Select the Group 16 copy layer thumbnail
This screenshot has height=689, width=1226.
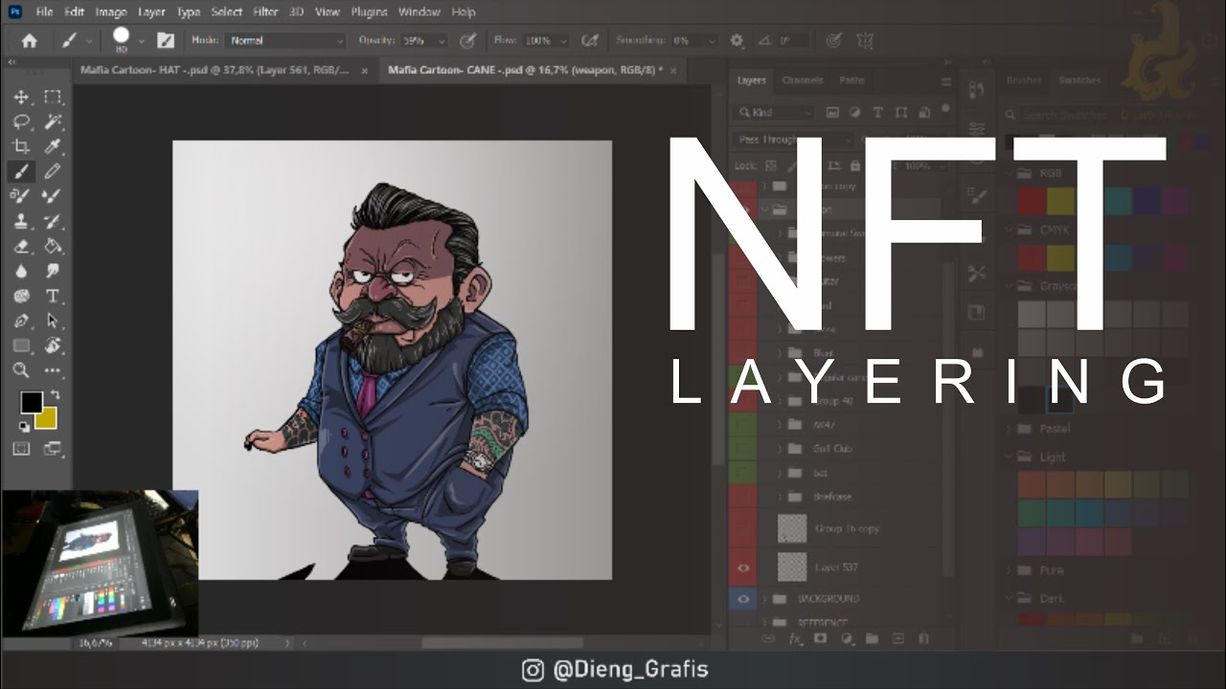[x=792, y=528]
